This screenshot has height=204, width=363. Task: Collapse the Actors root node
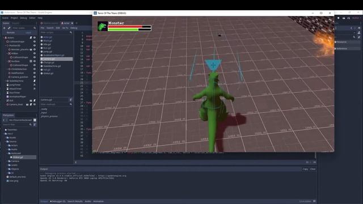click(4, 38)
